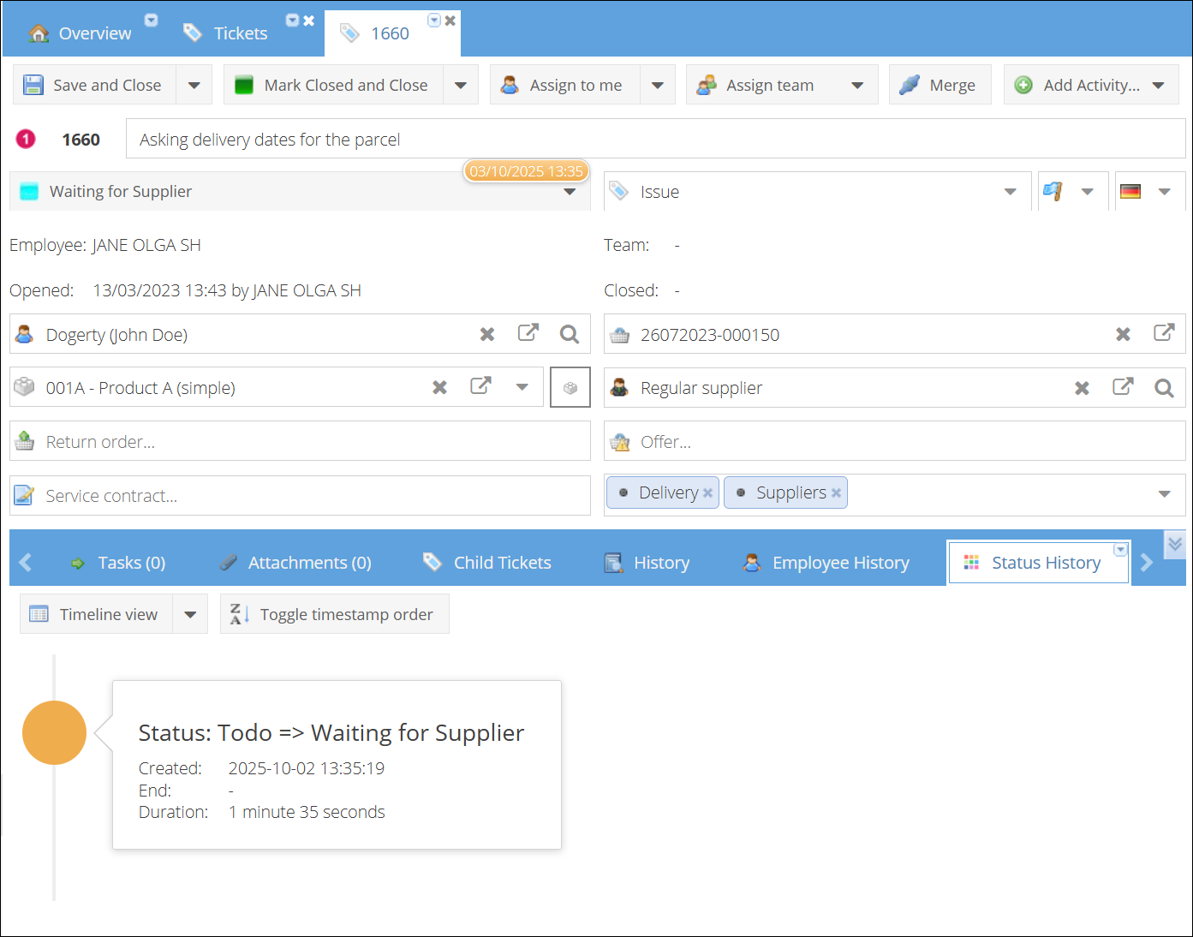
Task: Remove the Suppliers tag
Action: (x=836, y=493)
